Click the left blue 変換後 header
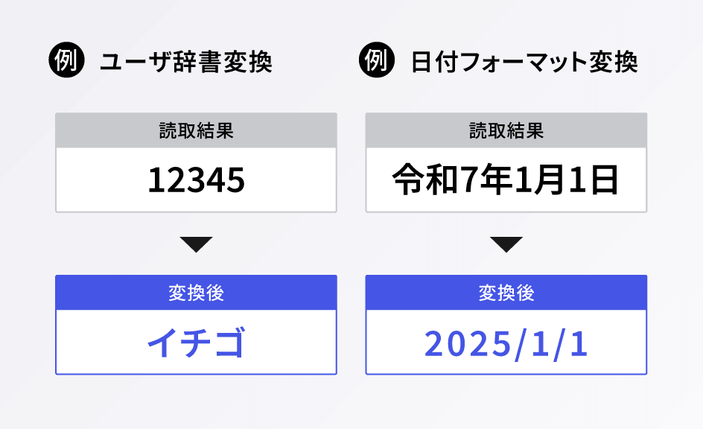Viewport: 703px width, 429px height. pos(196,293)
